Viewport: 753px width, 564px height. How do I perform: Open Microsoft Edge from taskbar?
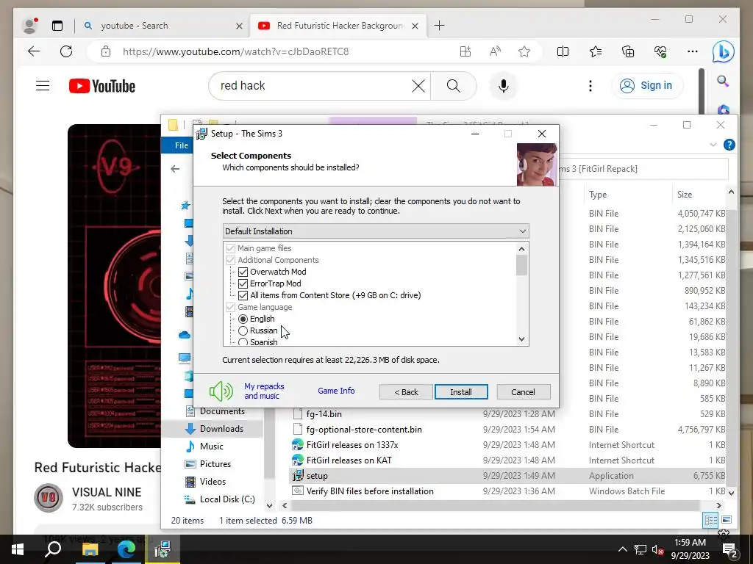coord(126,549)
